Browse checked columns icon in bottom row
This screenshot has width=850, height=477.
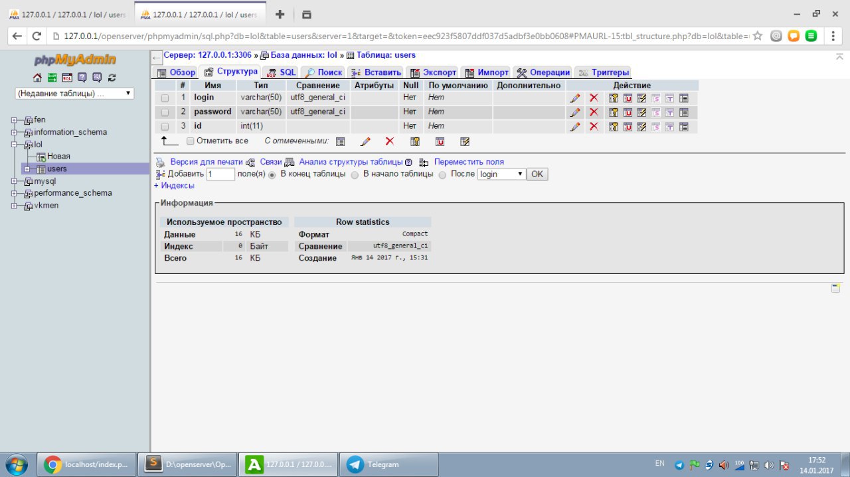pos(340,141)
